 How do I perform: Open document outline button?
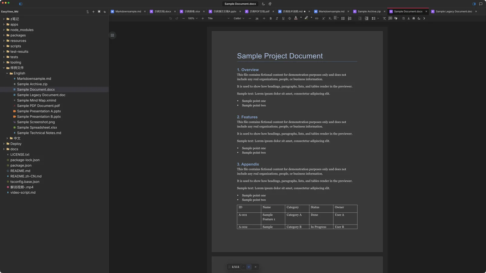tap(112, 35)
